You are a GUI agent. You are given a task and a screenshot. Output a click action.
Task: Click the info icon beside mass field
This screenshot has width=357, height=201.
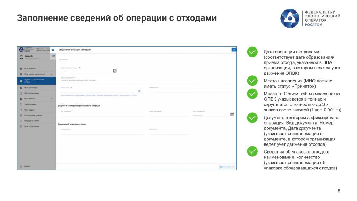coord(139,91)
